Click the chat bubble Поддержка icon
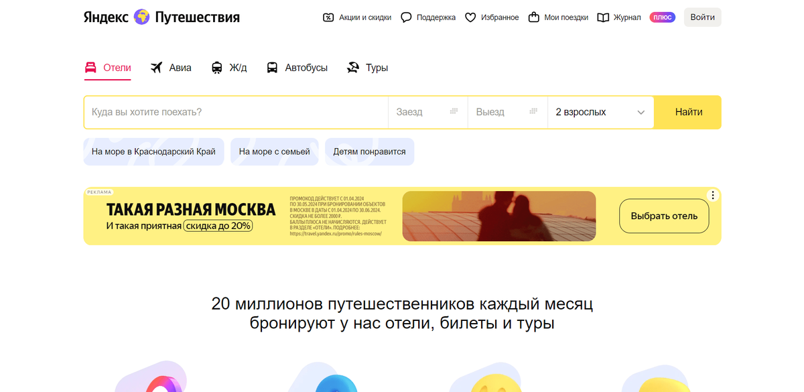This screenshot has width=804, height=392. tap(406, 17)
